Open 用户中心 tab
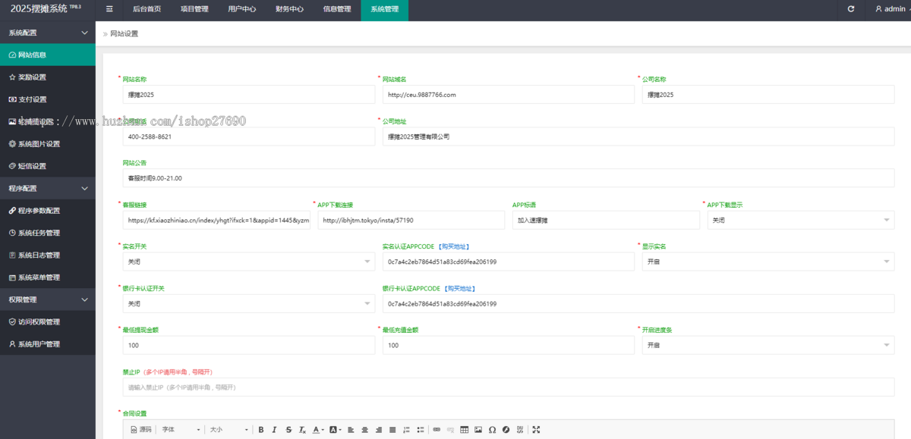This screenshot has width=911, height=439. [x=241, y=9]
